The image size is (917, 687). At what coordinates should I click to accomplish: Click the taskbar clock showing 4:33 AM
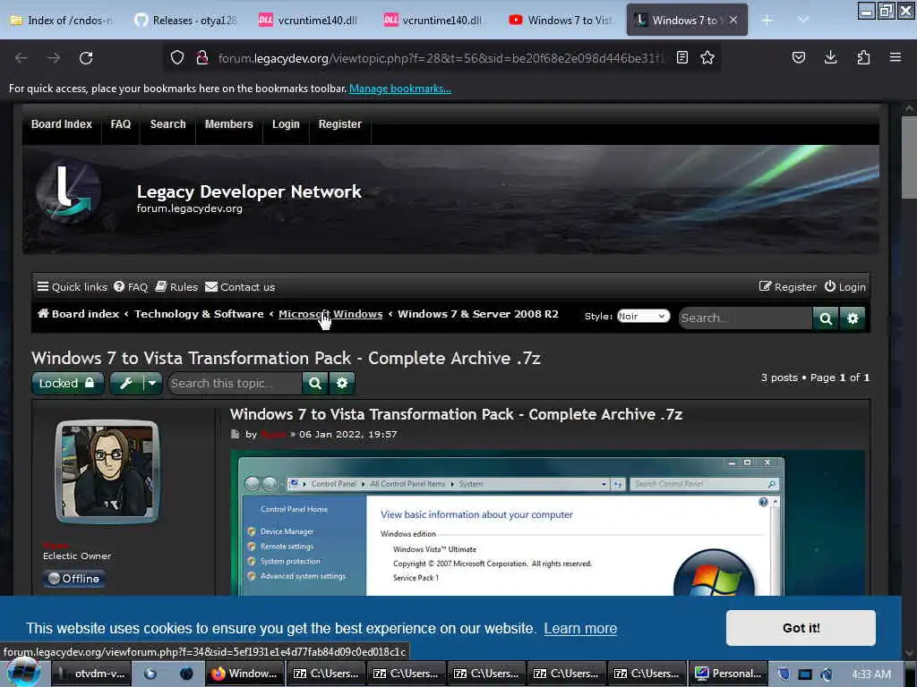click(x=871, y=674)
